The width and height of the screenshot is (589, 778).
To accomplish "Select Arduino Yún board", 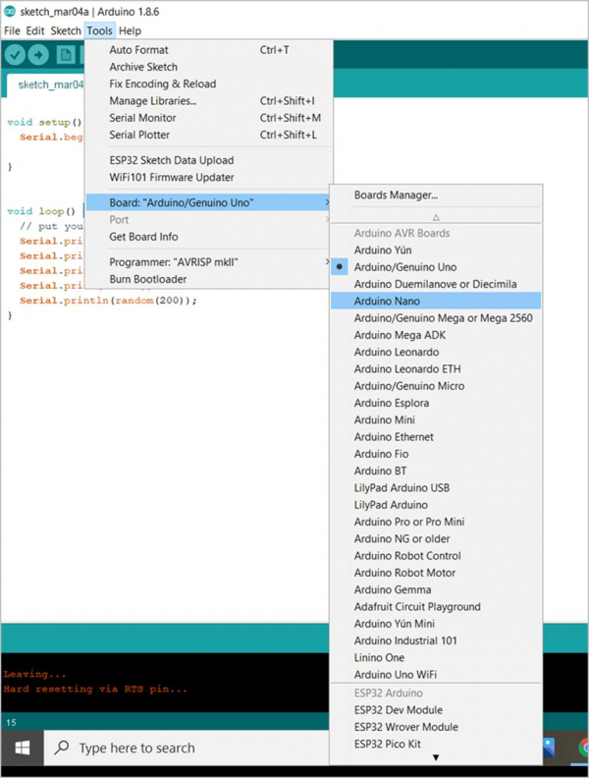I will coord(436,250).
